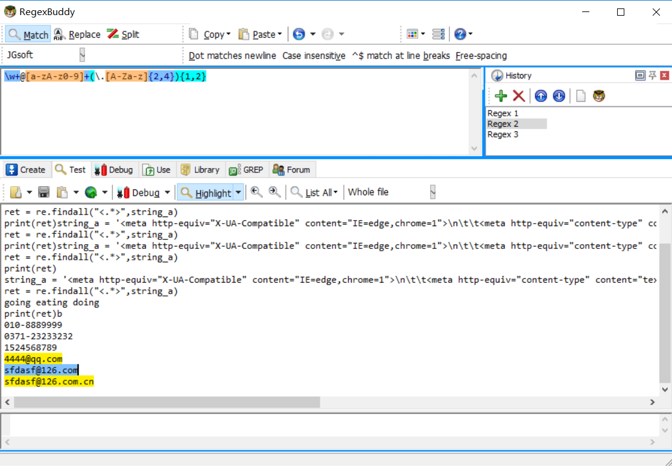The image size is (672, 466).
Task: Select Regex 3 in History list
Action: [x=502, y=134]
